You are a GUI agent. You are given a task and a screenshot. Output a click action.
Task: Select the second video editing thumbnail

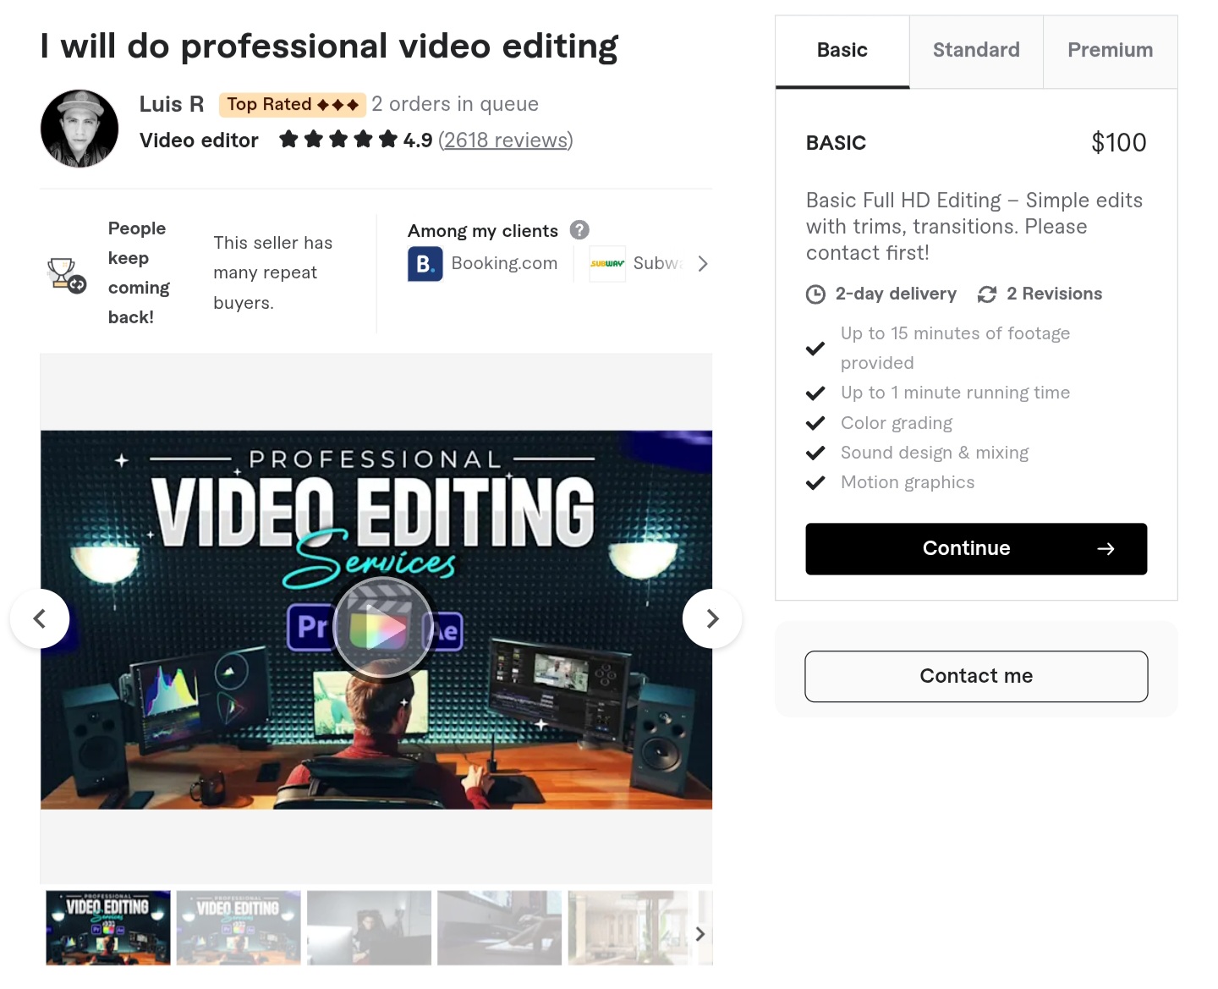tap(239, 927)
